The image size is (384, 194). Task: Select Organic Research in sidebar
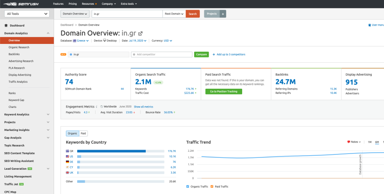click(x=20, y=47)
